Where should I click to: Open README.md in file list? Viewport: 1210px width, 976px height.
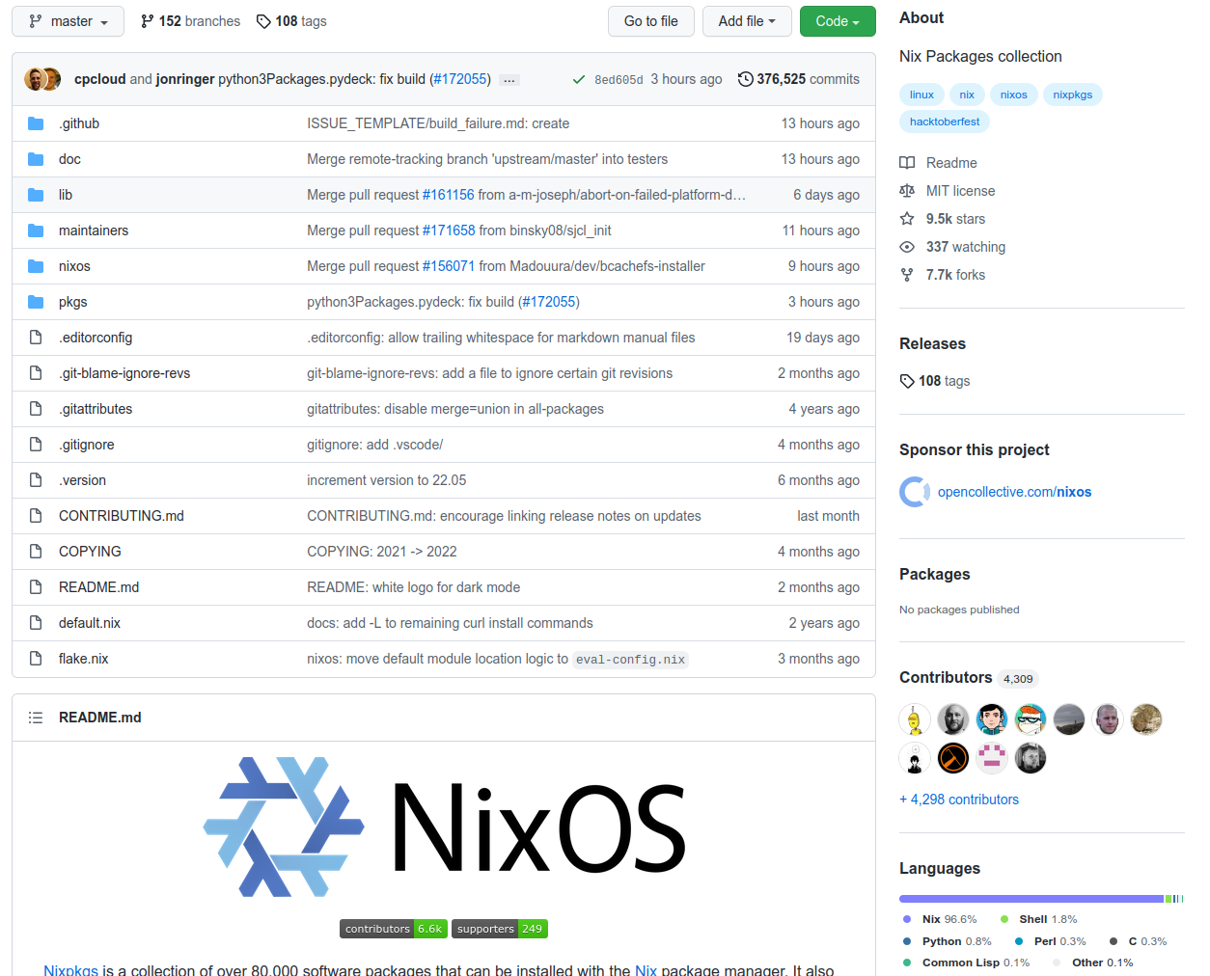[98, 587]
